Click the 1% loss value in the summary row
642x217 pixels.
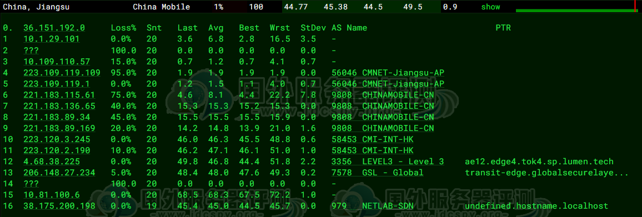pos(219,7)
